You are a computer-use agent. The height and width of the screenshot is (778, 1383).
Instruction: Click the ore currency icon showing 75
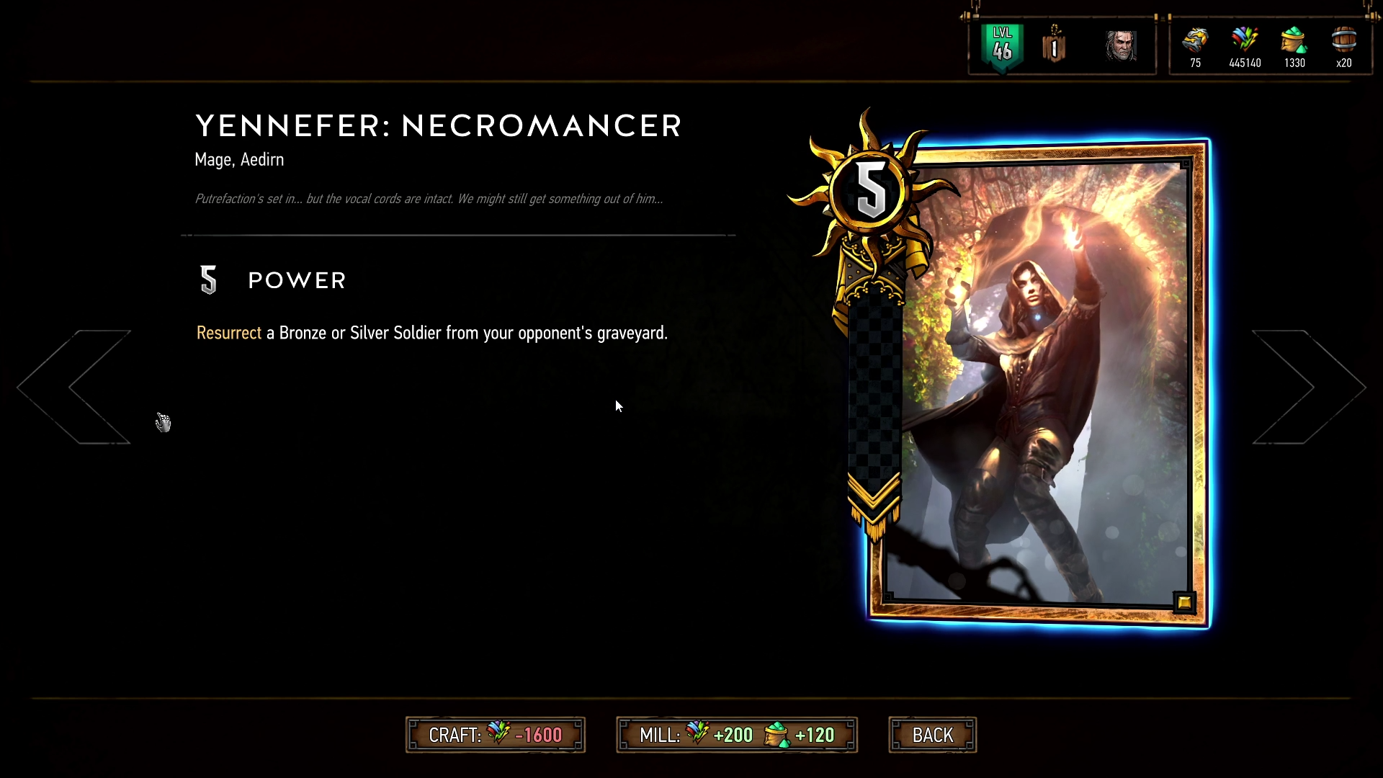(x=1195, y=41)
